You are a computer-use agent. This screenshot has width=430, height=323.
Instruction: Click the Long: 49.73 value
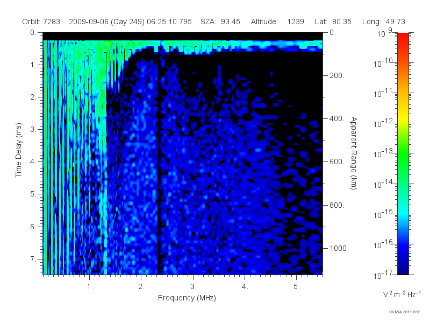[383, 22]
